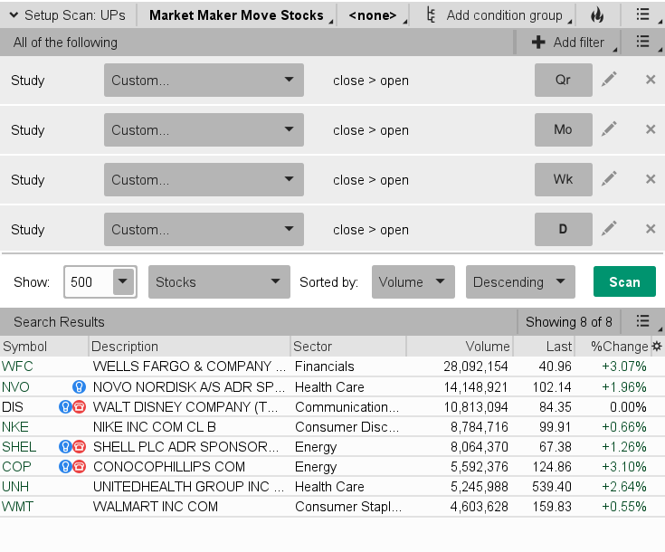665x552 pixels.
Task: Sort by the Sector column header
Action: (x=348, y=347)
